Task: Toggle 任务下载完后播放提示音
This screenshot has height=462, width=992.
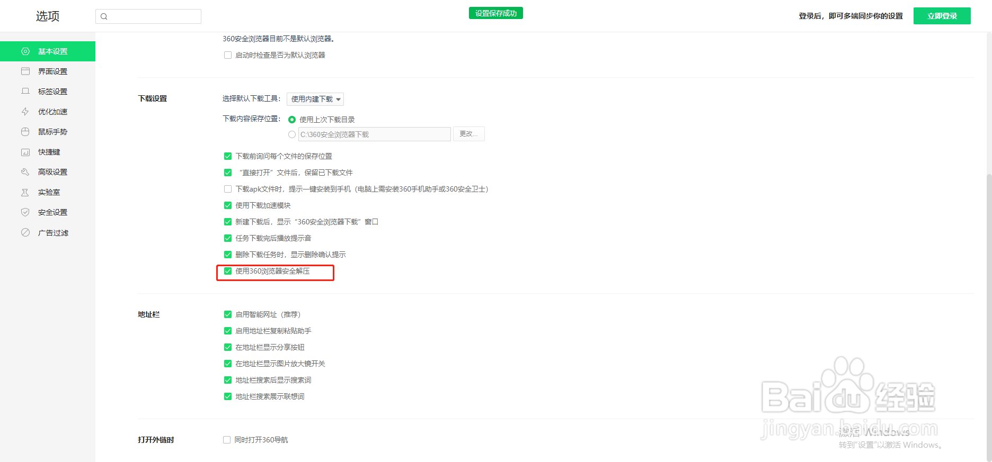Action: coord(228,238)
